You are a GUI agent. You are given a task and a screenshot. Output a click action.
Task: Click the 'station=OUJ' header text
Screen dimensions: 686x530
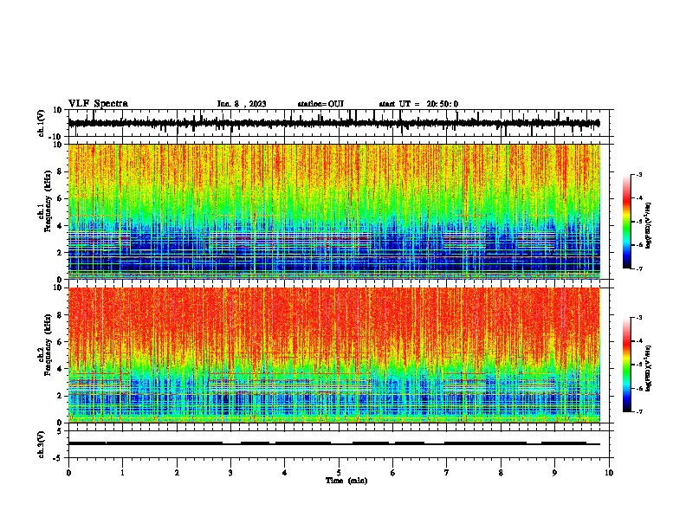point(320,104)
